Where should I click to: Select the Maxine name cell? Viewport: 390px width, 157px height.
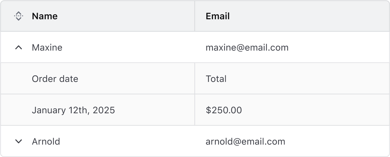click(x=47, y=48)
